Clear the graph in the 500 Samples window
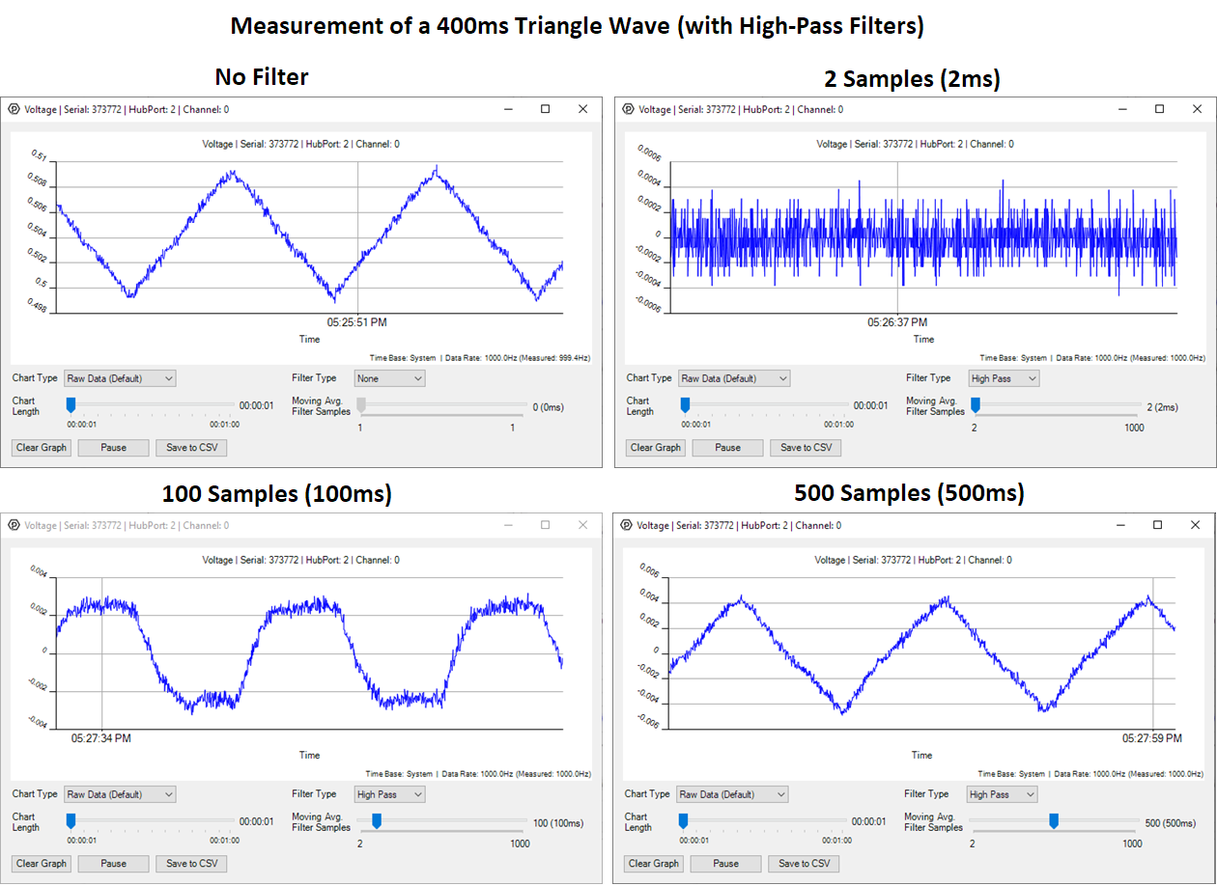Viewport: 1217px width, 886px height. point(653,863)
